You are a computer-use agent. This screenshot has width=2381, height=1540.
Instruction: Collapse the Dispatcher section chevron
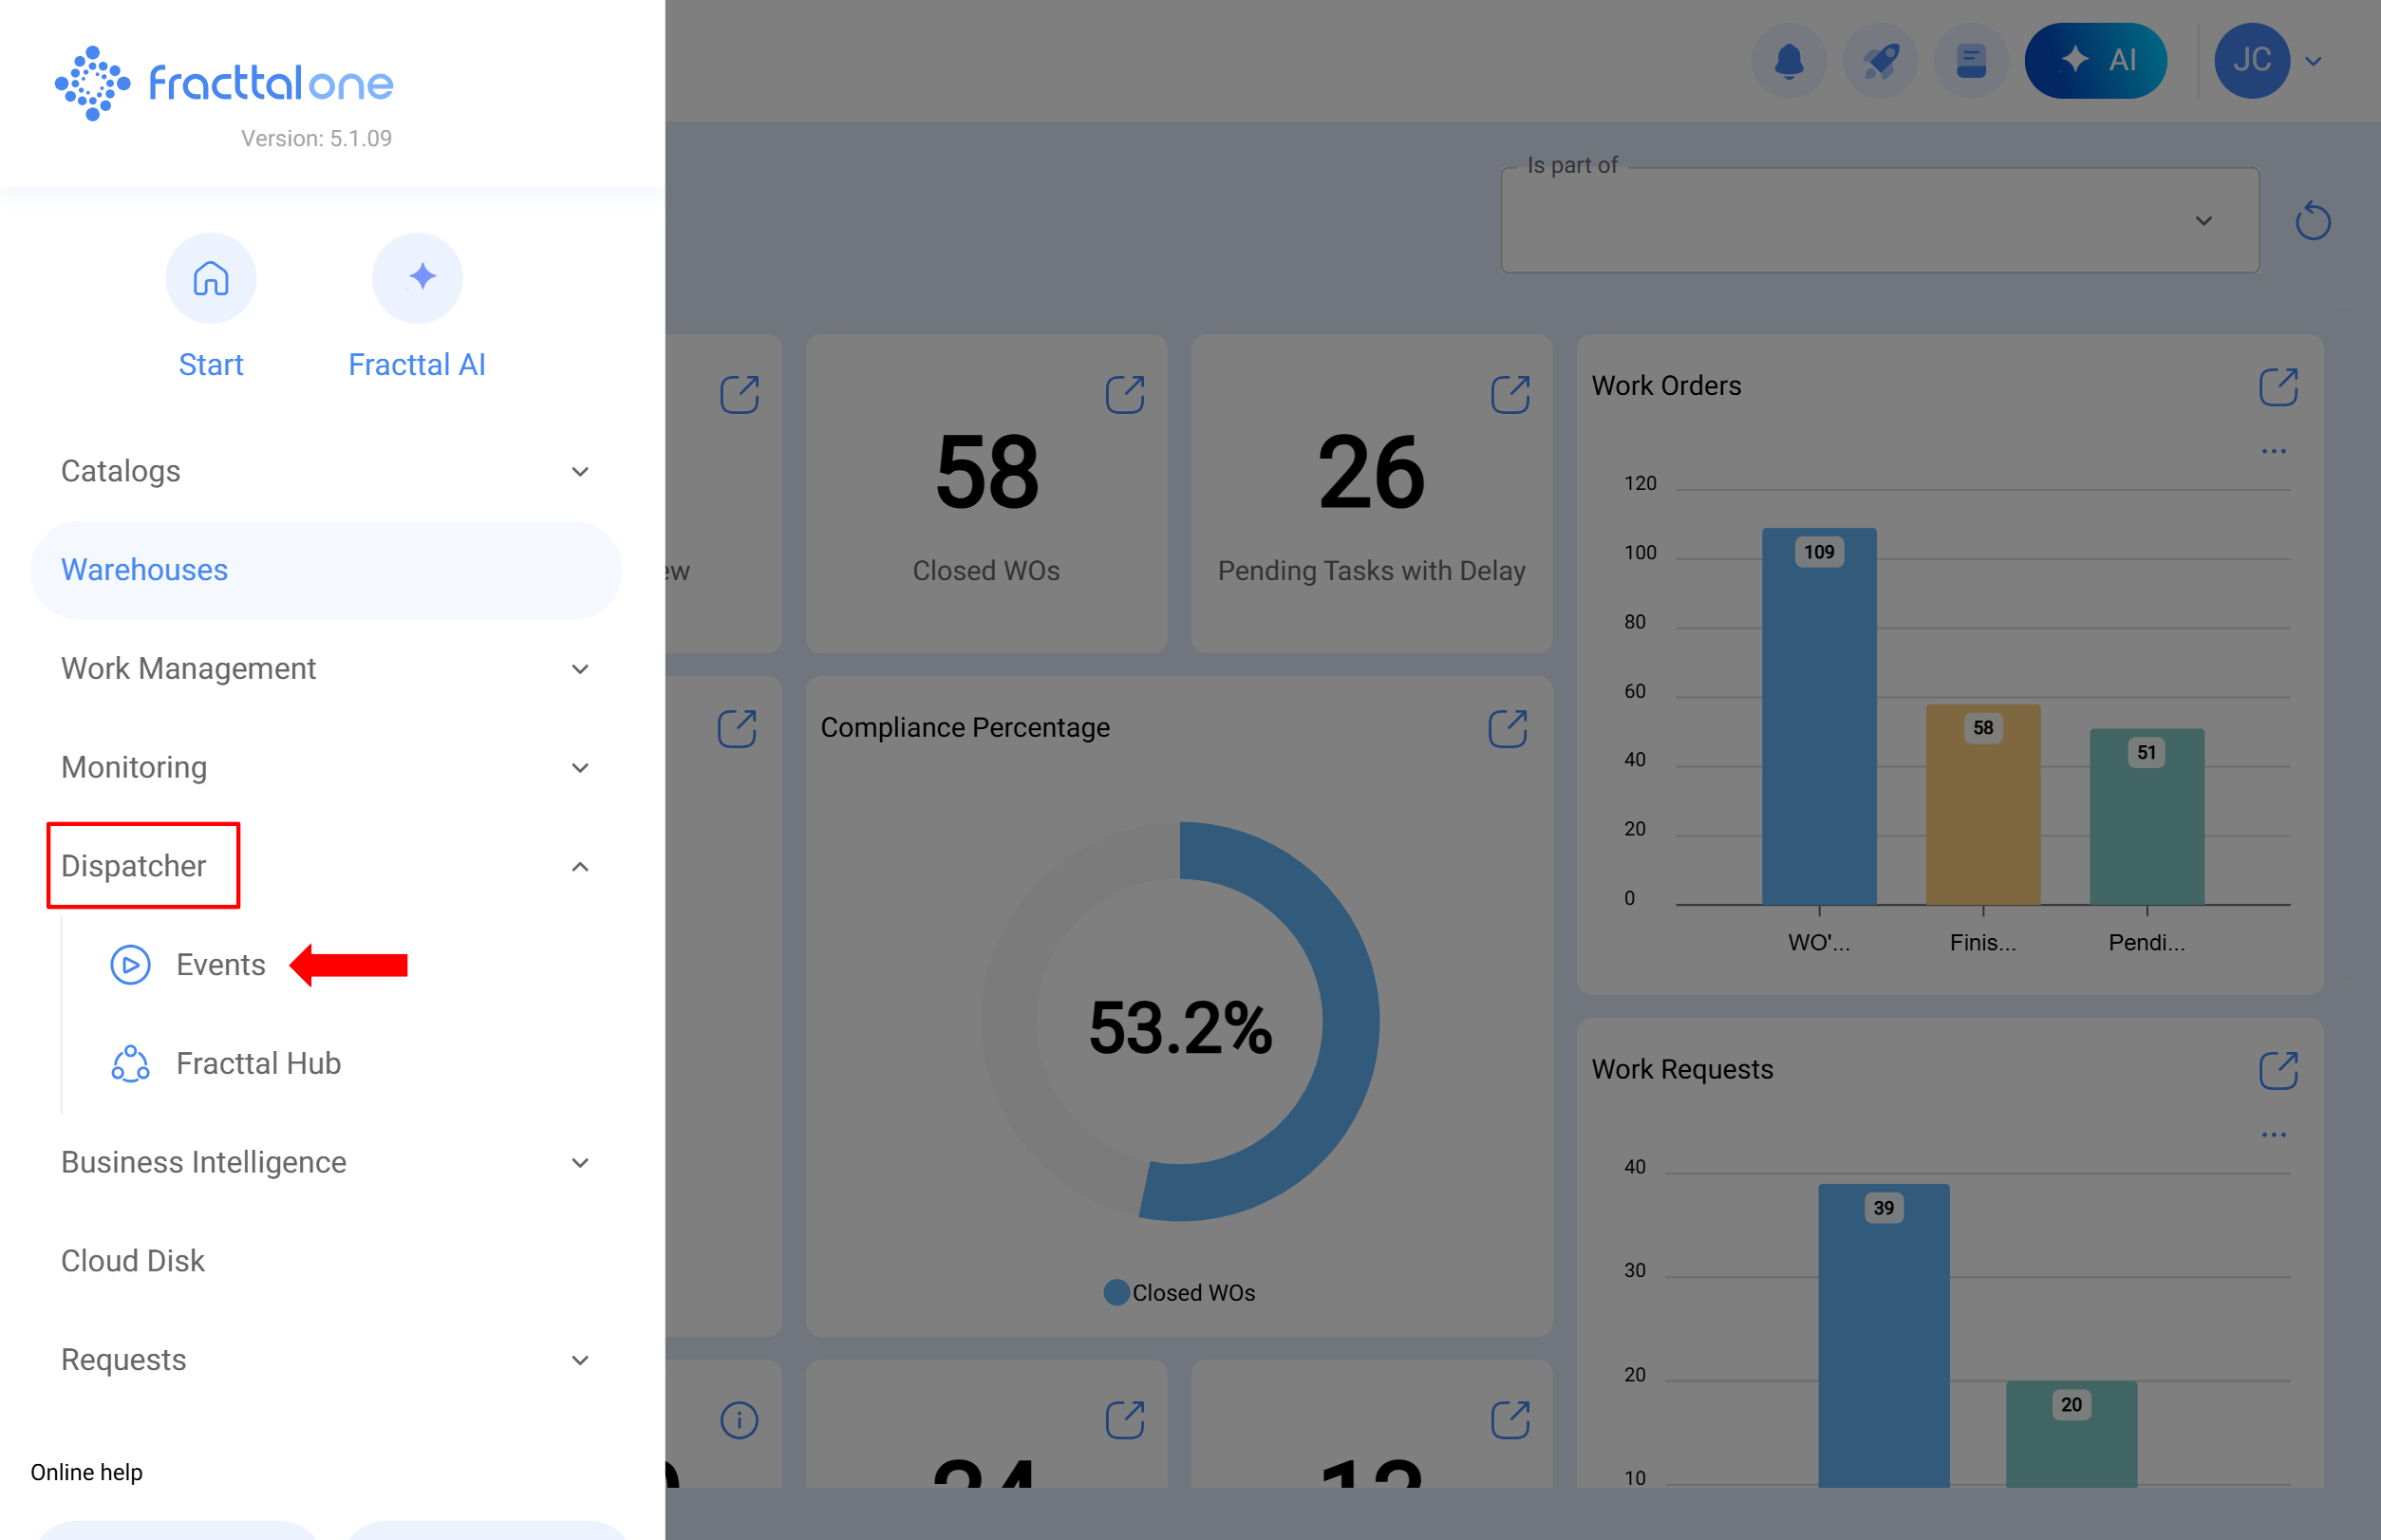coord(579,867)
